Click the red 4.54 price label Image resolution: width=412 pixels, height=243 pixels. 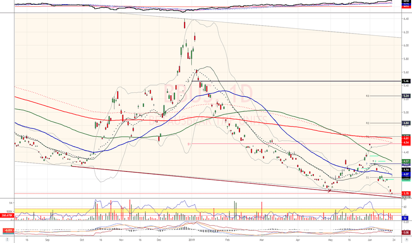[406, 143]
